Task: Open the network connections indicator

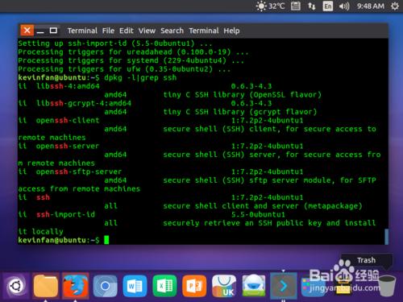Action: (x=312, y=6)
